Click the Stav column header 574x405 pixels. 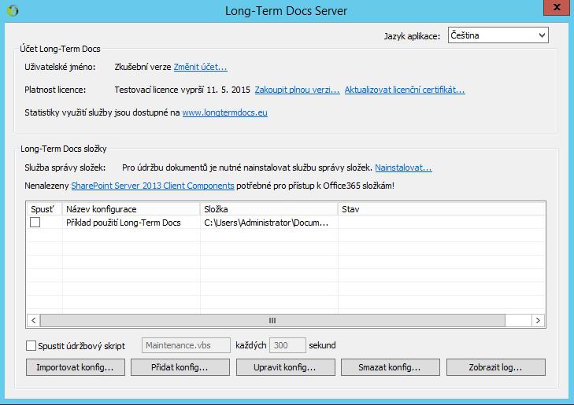(441, 209)
